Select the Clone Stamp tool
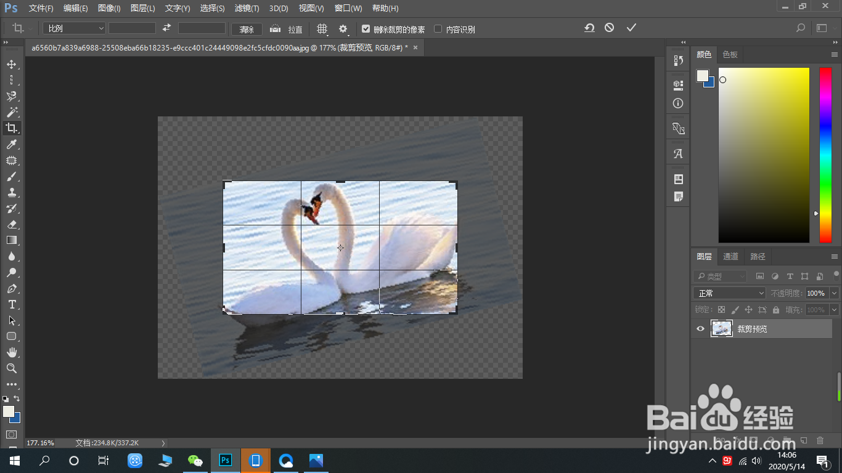 click(11, 192)
